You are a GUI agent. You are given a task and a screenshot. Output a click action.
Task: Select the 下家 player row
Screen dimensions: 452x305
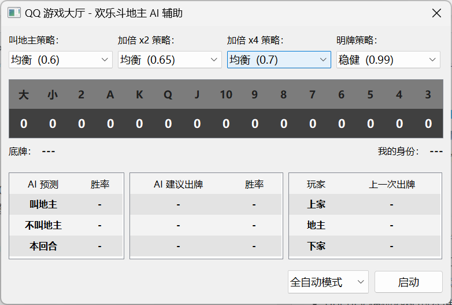pos(365,246)
